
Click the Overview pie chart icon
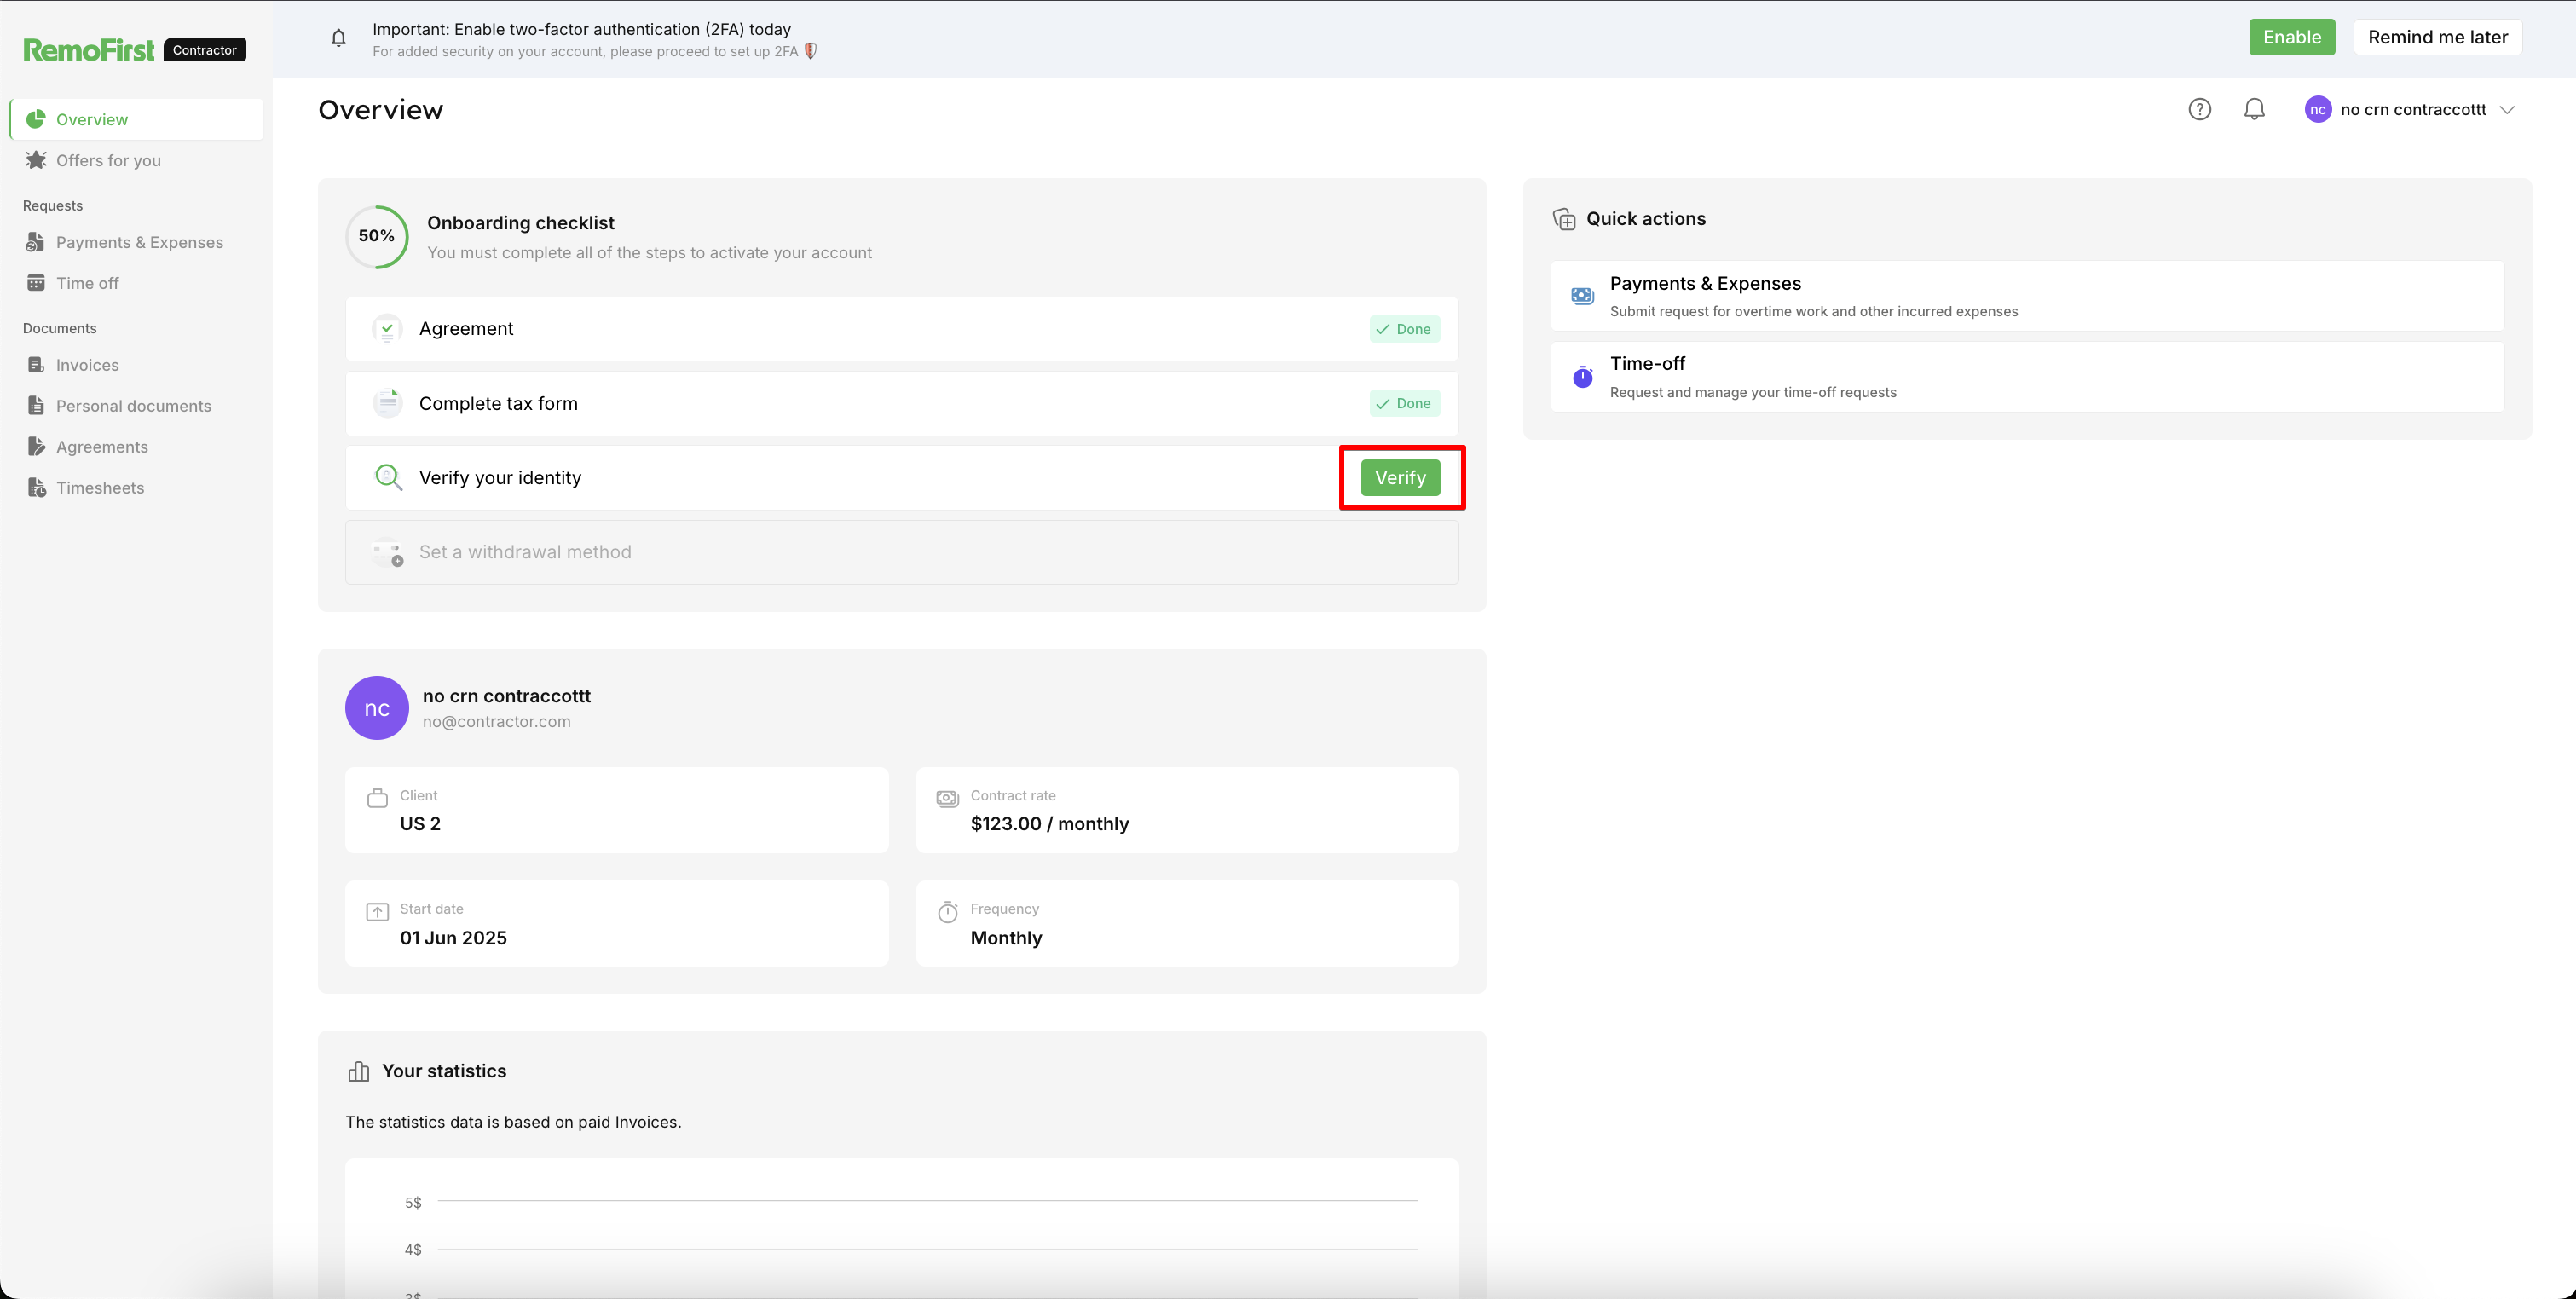[x=36, y=119]
